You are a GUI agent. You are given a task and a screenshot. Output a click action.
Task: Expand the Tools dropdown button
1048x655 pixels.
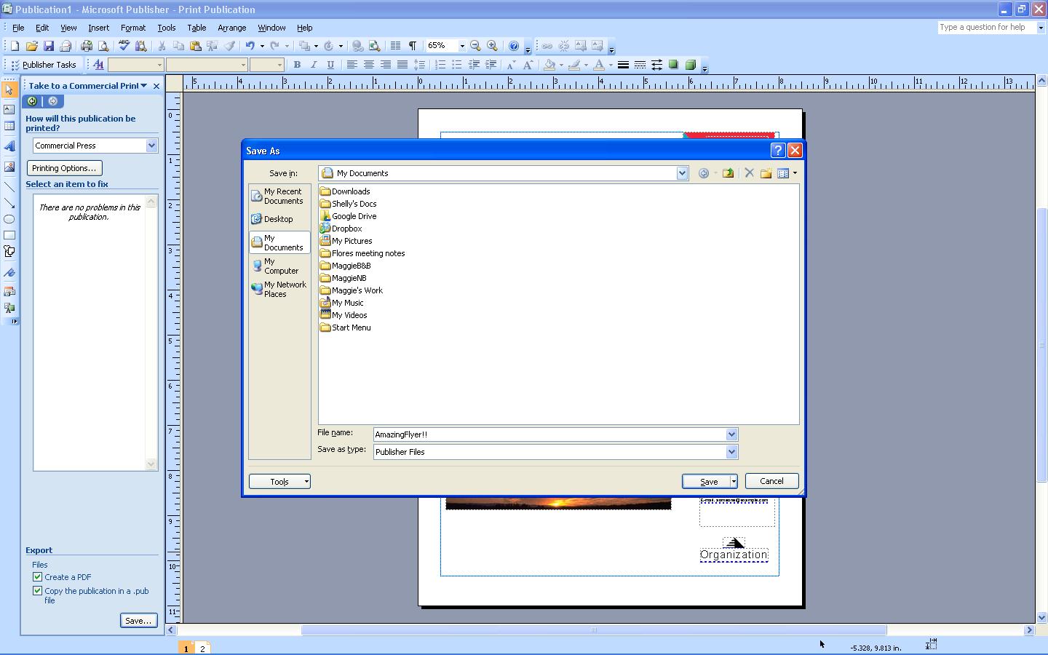pos(280,482)
